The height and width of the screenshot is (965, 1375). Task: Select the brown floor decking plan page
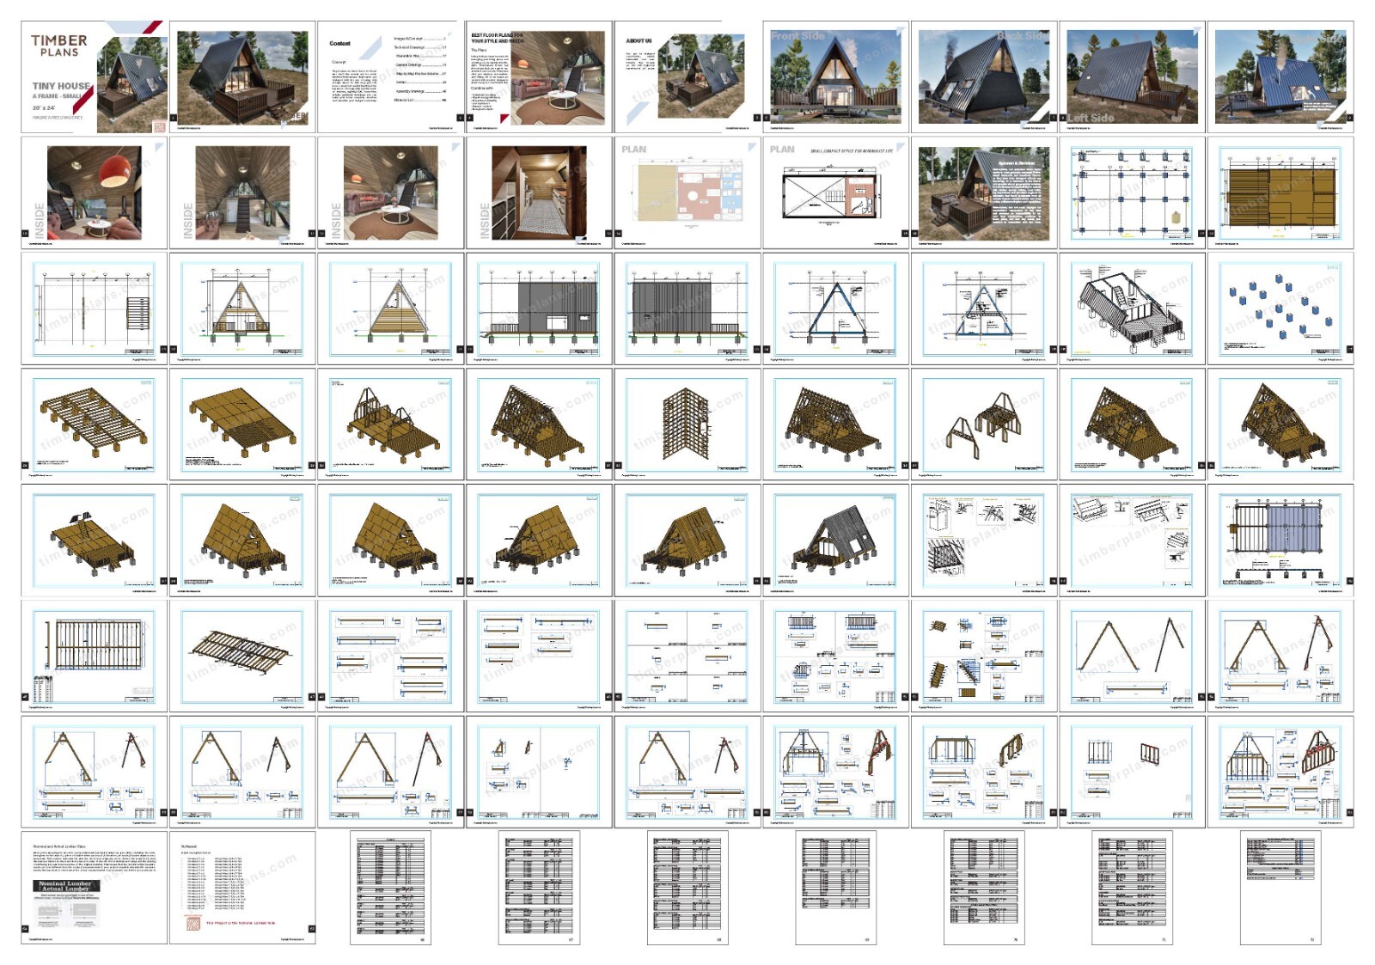click(x=1280, y=193)
